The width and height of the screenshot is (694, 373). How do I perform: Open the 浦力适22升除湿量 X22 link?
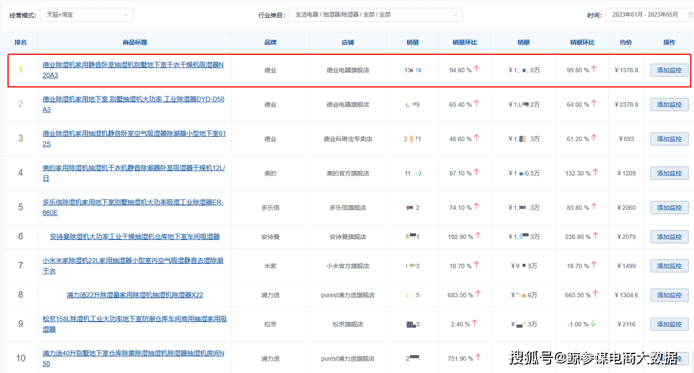click(135, 295)
